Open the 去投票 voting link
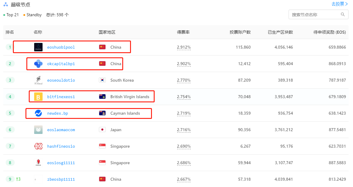The image size is (353, 187). pos(340,4)
